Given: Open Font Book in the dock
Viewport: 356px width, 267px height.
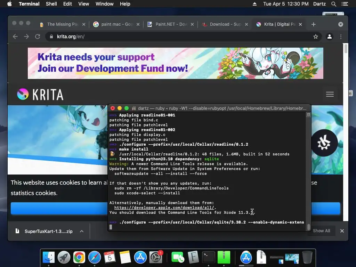Looking at the screenshot, I should [x=193, y=258].
